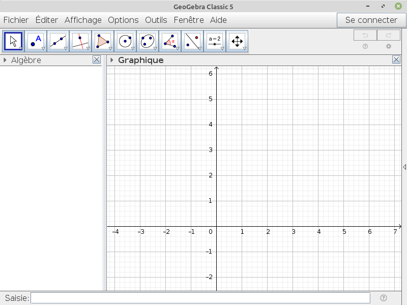Open the Options menu
Image resolution: width=407 pixels, height=305 pixels.
pos(123,20)
